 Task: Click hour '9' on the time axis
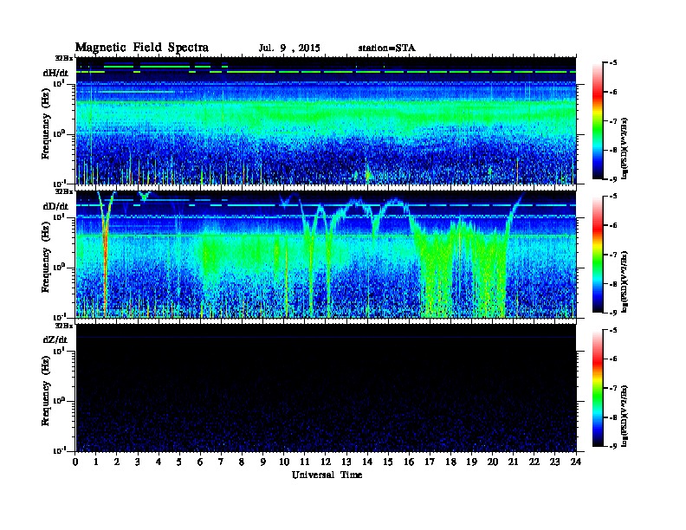tap(263, 462)
